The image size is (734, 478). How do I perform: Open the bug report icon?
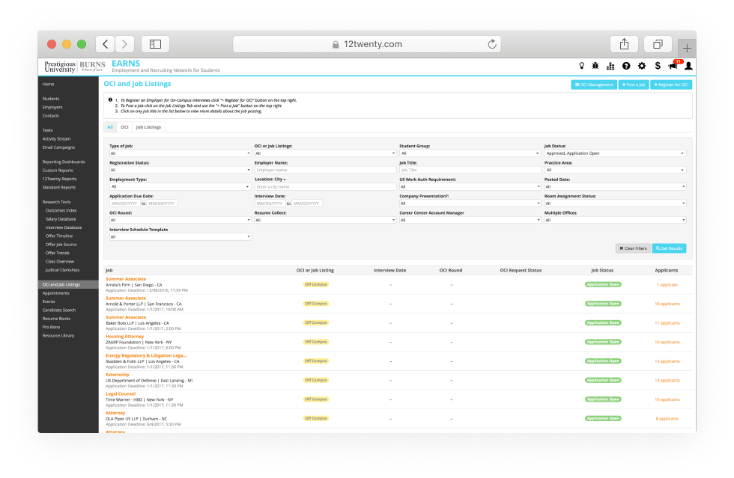(x=595, y=66)
